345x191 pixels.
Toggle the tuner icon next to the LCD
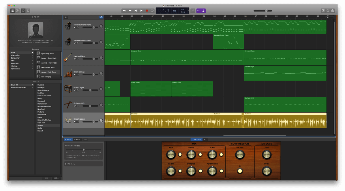click(x=193, y=11)
